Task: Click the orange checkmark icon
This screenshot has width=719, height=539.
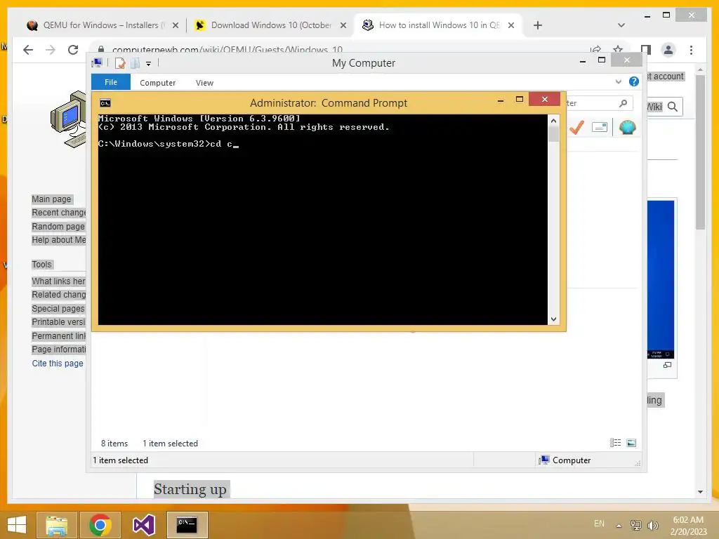Action: tap(576, 127)
